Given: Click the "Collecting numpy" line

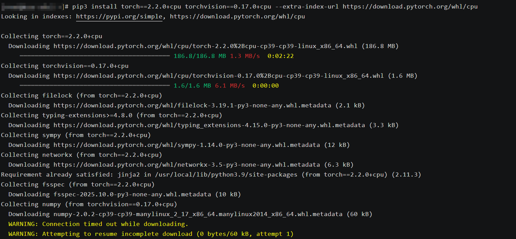Looking at the screenshot, I should [89, 204].
